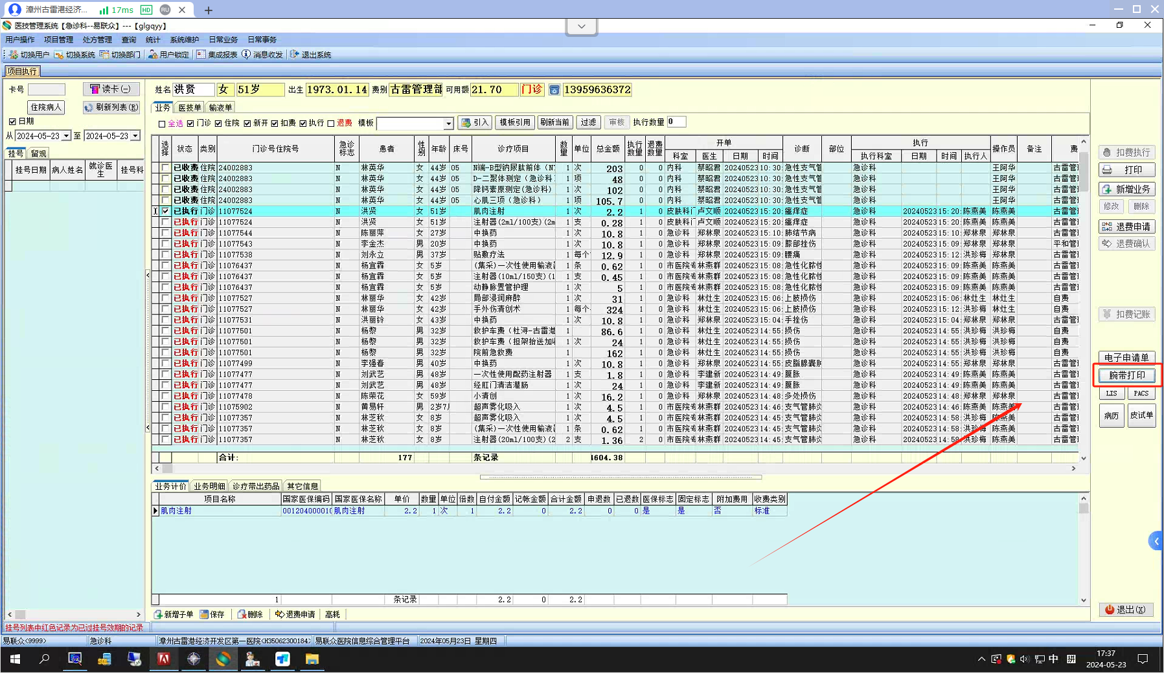Open the start date dropdown
Viewport: 1164px width, 673px height.
click(66, 137)
